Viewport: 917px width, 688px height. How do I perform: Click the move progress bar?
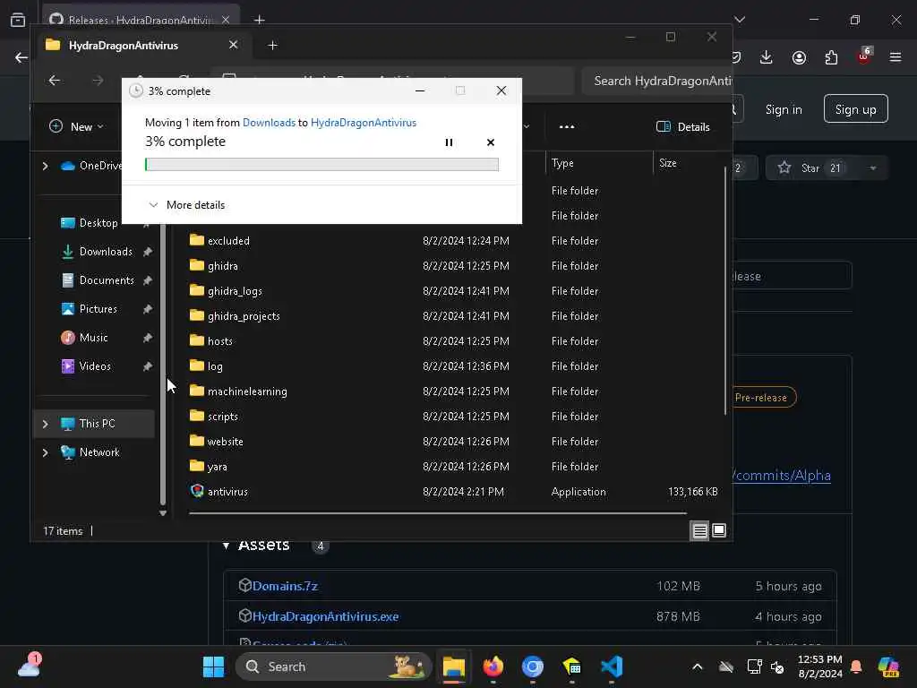321,165
